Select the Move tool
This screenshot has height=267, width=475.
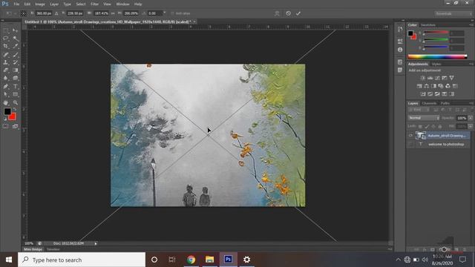pos(15,30)
